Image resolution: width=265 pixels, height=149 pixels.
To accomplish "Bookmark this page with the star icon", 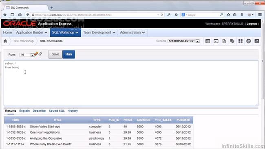I will [x=228, y=15].
